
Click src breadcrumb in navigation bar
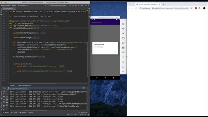[x=14, y=5]
